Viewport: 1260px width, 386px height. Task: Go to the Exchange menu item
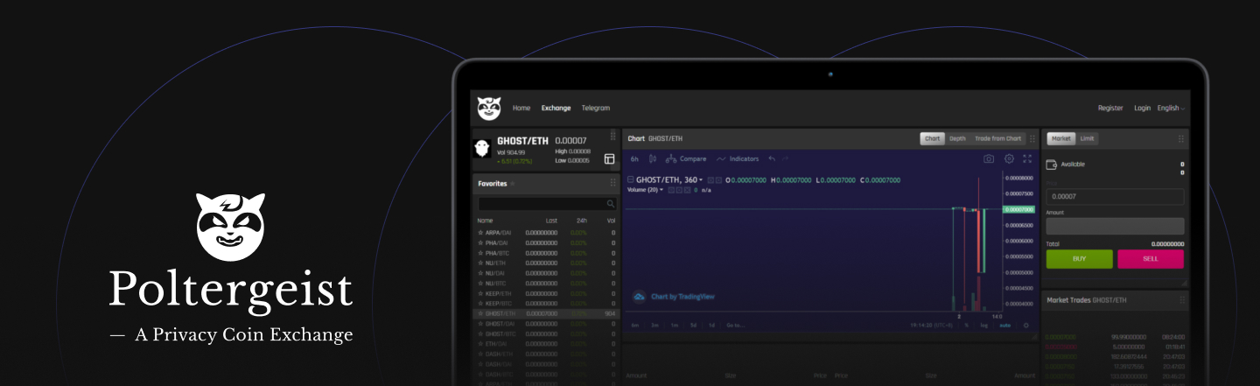point(556,109)
